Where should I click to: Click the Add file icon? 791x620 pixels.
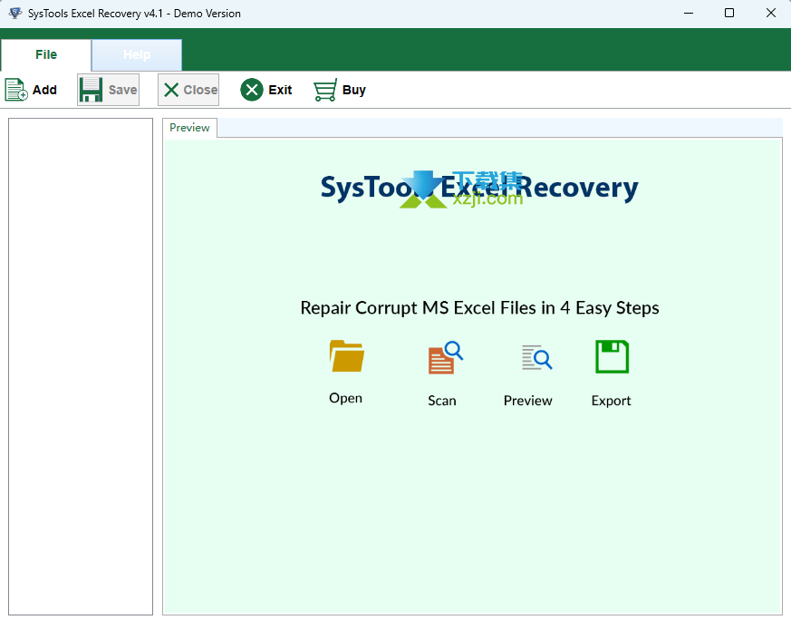click(x=16, y=90)
